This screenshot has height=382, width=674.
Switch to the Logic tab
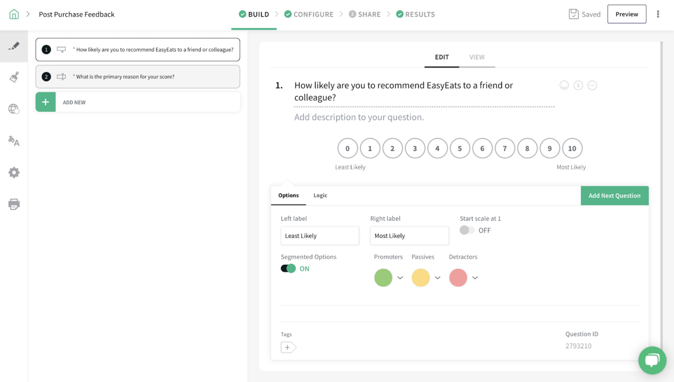[x=320, y=195]
